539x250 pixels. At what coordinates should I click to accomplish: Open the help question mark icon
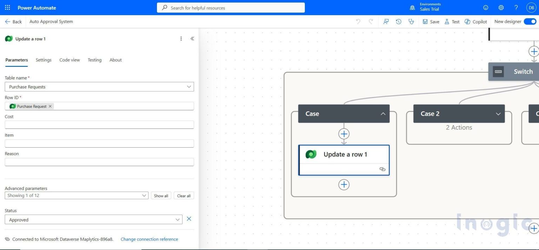[516, 8]
